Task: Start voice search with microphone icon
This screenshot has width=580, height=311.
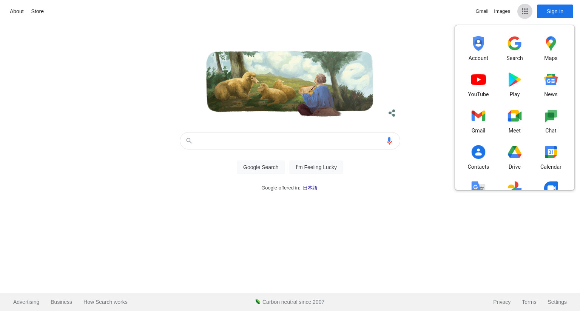Action: (389, 141)
